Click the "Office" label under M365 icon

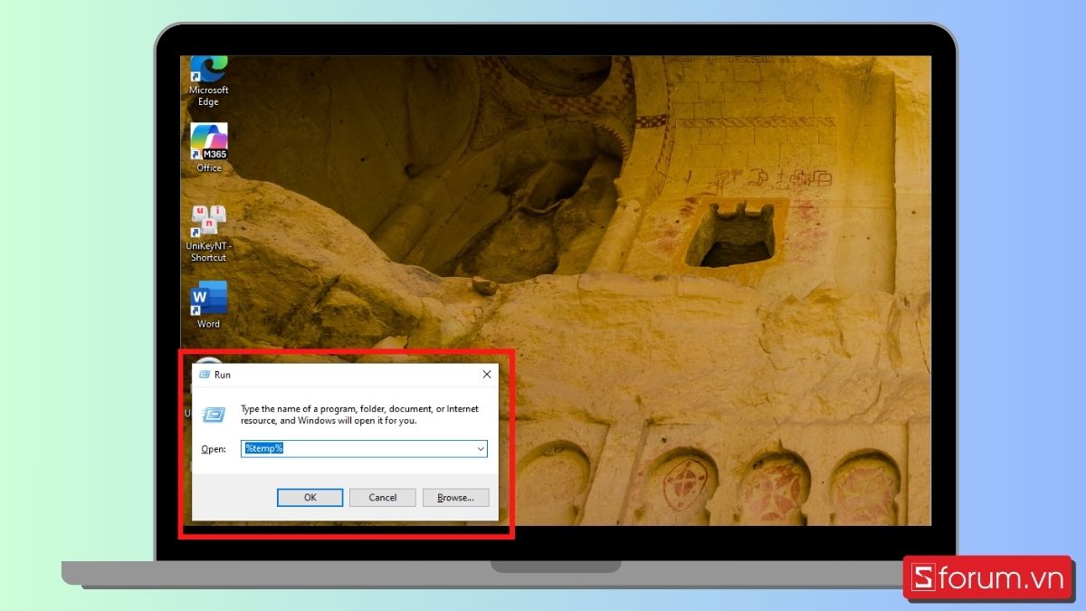208,168
